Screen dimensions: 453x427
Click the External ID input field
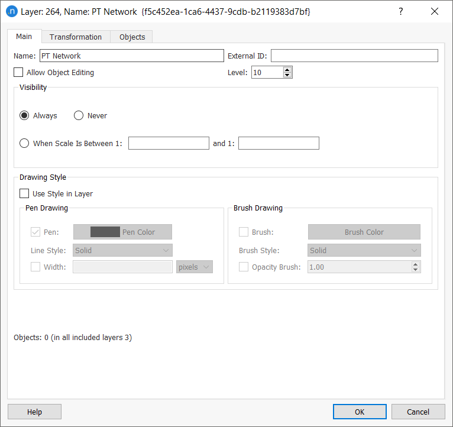pos(354,56)
